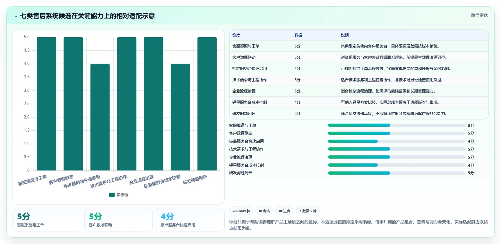Click the Chart.js tag chip
The width and height of the screenshot is (501, 244).
(241, 211)
